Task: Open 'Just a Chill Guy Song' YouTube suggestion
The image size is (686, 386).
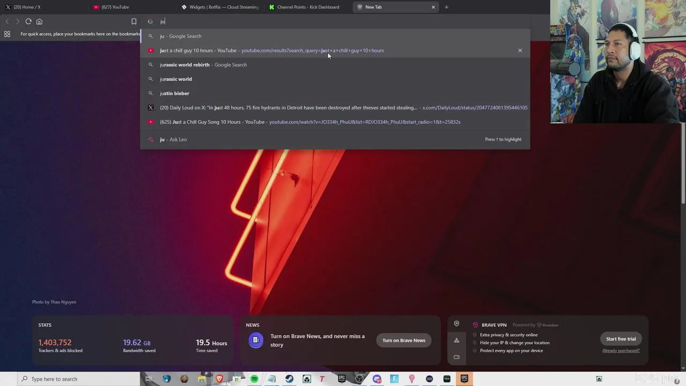Action: (335, 122)
